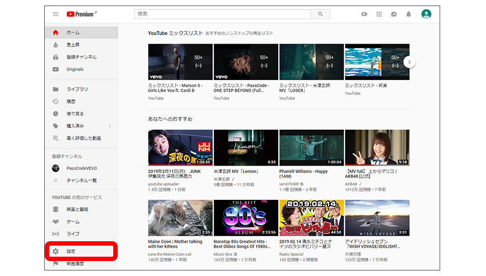
Task: Play the 2019.02.14 radio video thumbnail
Action: (311, 218)
